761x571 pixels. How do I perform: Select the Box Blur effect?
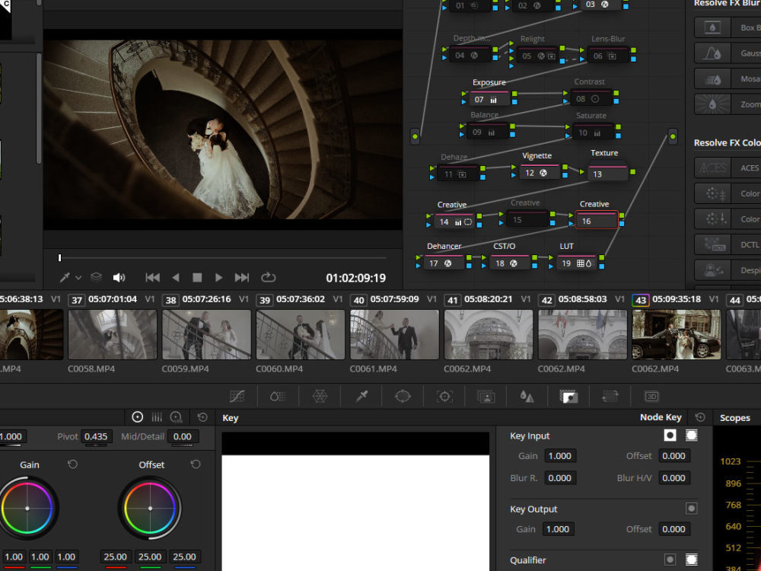728,27
